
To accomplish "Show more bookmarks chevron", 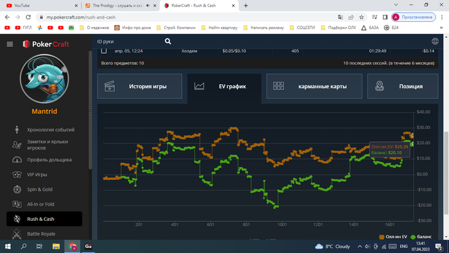I will (441, 28).
